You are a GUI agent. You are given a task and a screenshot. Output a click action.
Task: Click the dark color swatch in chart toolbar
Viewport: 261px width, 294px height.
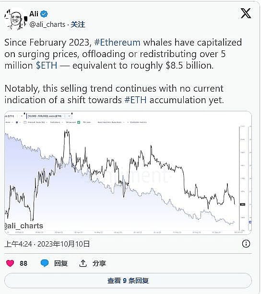[x=17, y=122]
